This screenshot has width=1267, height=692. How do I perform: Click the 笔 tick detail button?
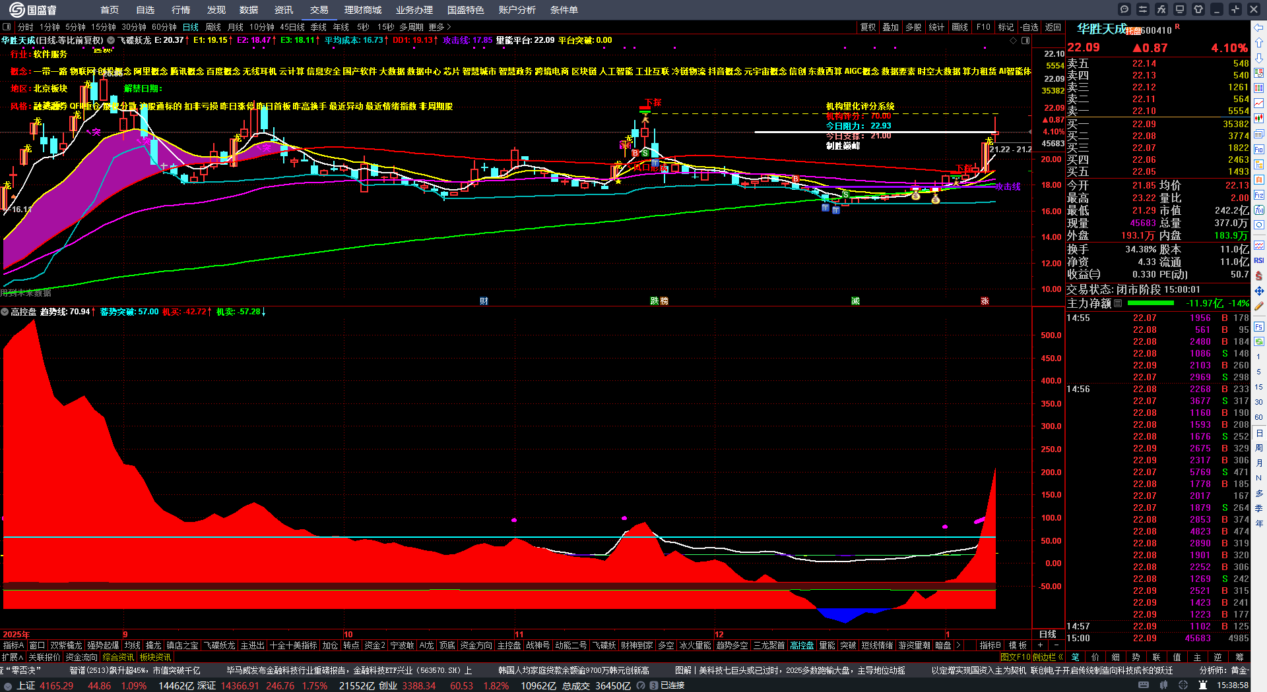coord(1075,657)
